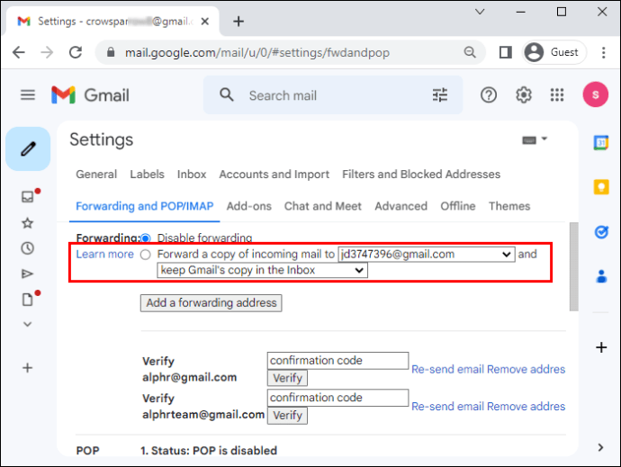Click the Compose pencil icon

click(x=28, y=148)
